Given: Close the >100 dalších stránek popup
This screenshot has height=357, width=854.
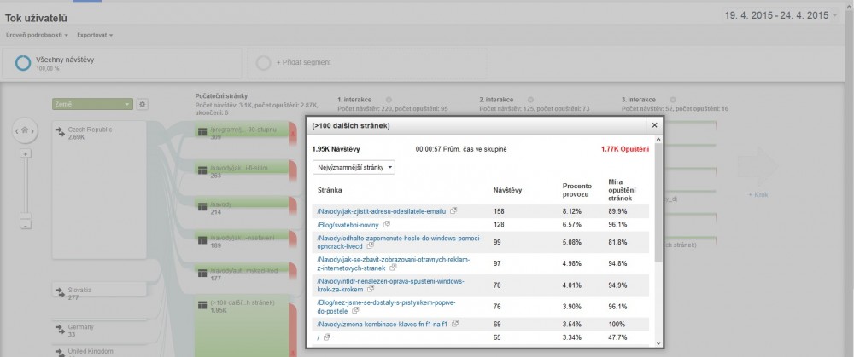Looking at the screenshot, I should [x=654, y=125].
